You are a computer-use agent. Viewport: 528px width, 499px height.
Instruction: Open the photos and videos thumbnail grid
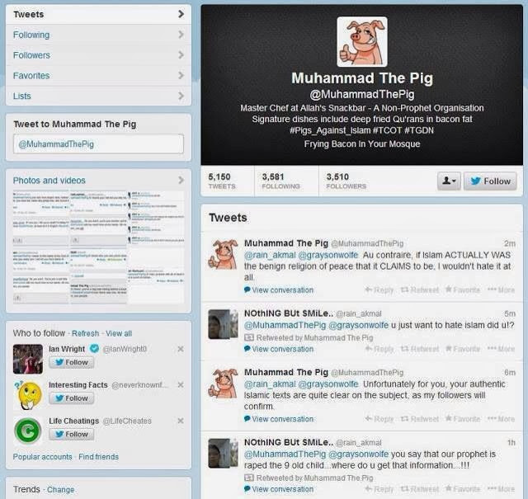[98, 247]
